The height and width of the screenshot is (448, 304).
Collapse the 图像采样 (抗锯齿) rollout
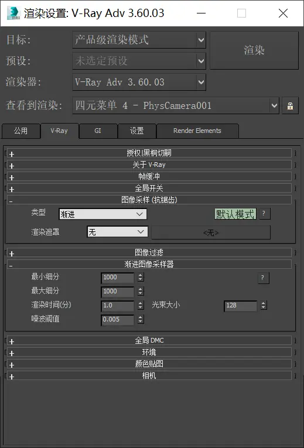pos(149,200)
